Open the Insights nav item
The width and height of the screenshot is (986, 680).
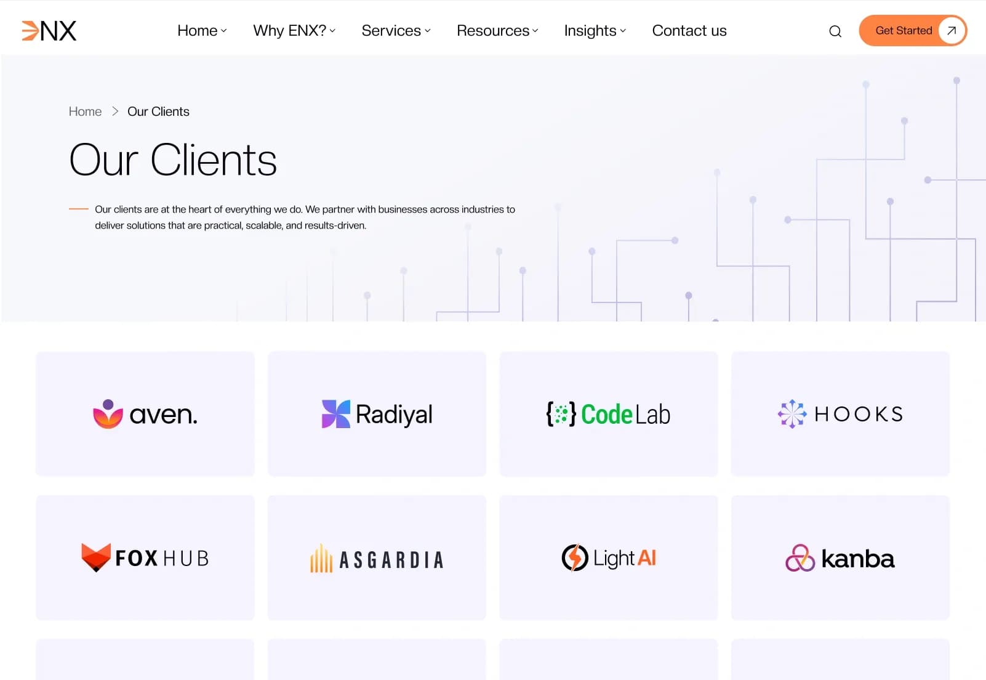tap(590, 31)
